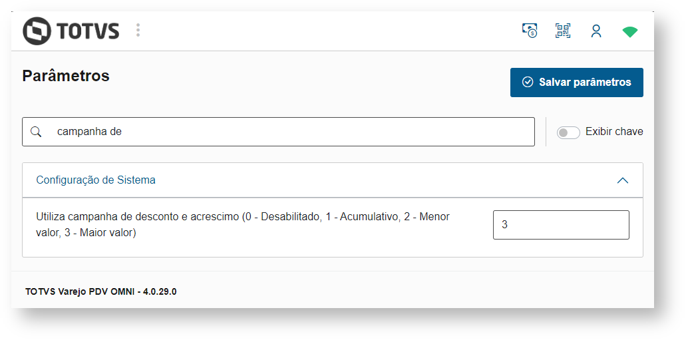Click the parameter value field showing 3

coord(560,225)
